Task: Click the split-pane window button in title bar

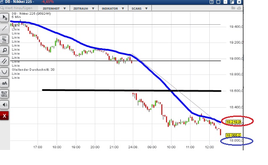Action: click(211, 2)
